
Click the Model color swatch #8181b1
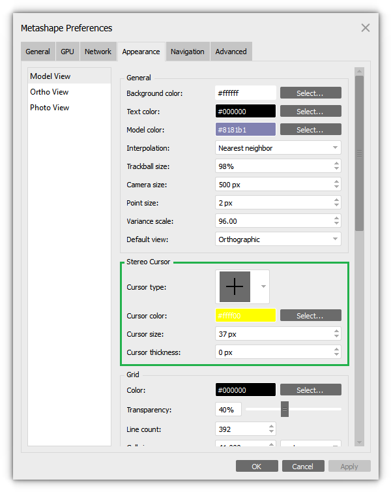coord(246,130)
